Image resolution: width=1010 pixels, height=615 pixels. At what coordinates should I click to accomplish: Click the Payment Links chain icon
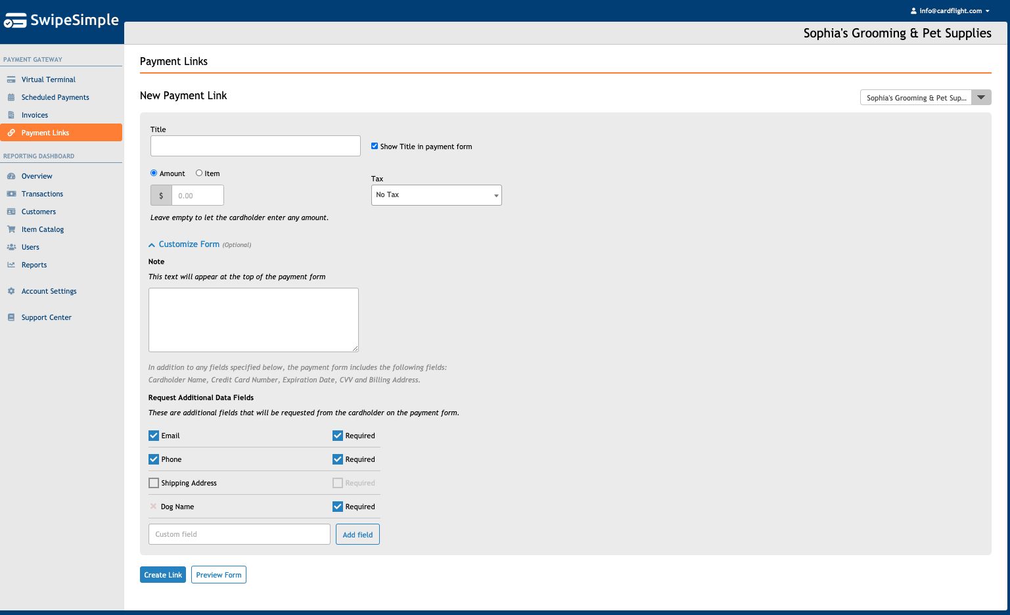(11, 133)
